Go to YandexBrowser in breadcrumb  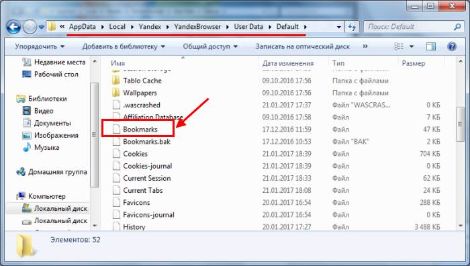(x=197, y=27)
